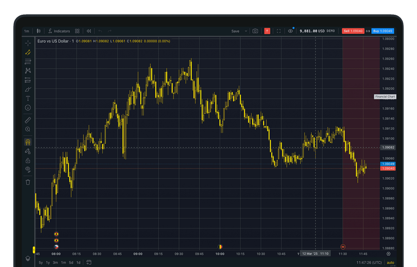Undo the last chart action
This screenshot has height=267, width=417.
coord(100,31)
